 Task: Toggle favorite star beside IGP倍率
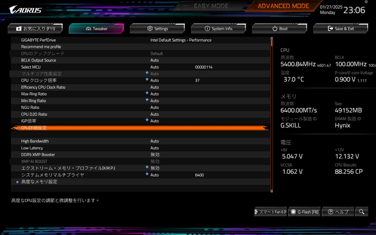(x=147, y=120)
